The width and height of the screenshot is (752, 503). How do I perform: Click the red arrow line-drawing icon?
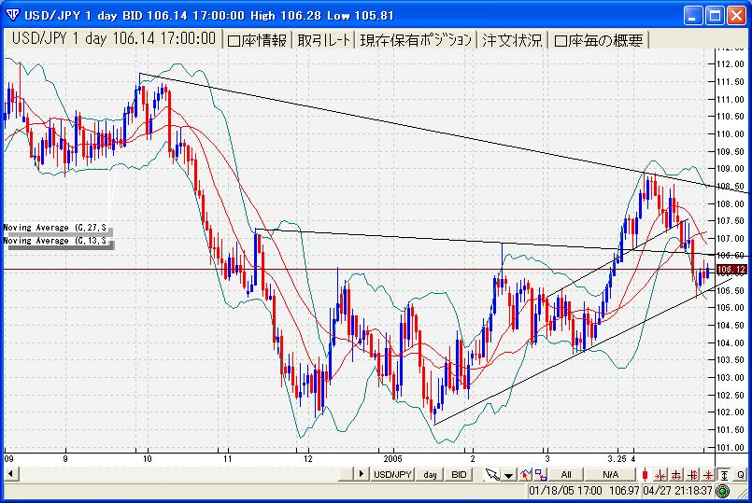coord(526,475)
